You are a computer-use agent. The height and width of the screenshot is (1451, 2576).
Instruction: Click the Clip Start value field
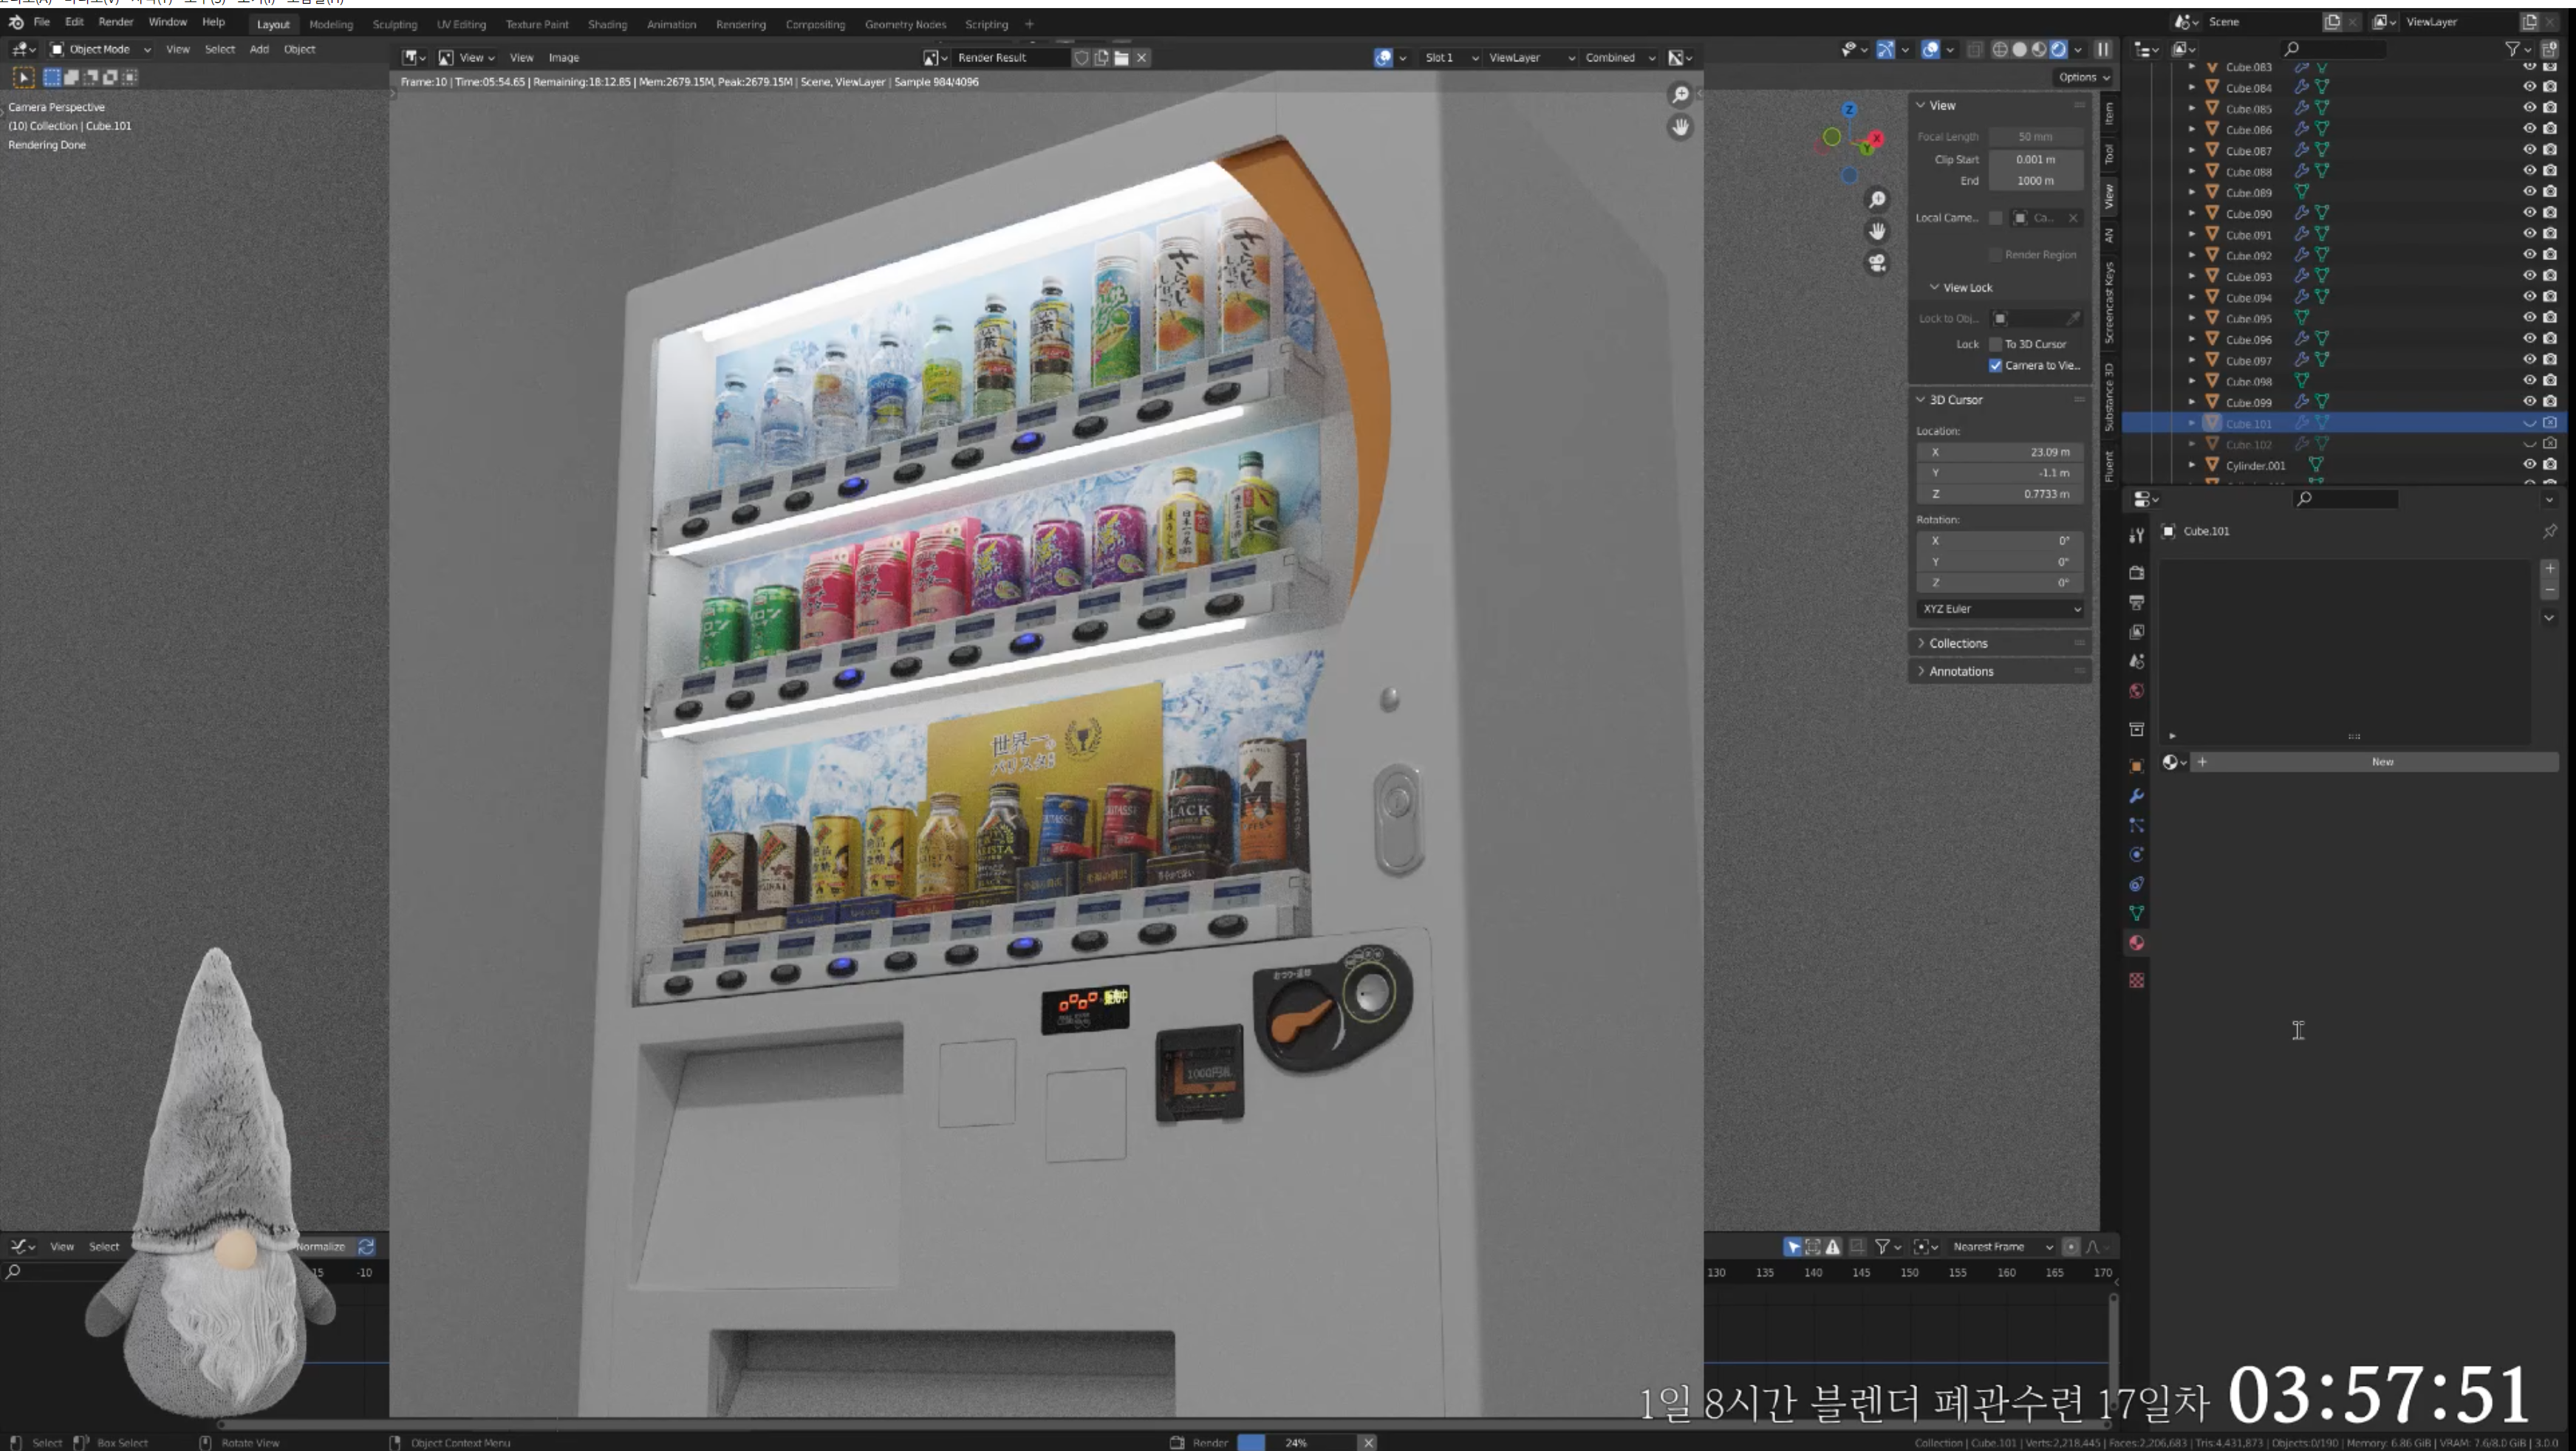pyautogui.click(x=2035, y=160)
